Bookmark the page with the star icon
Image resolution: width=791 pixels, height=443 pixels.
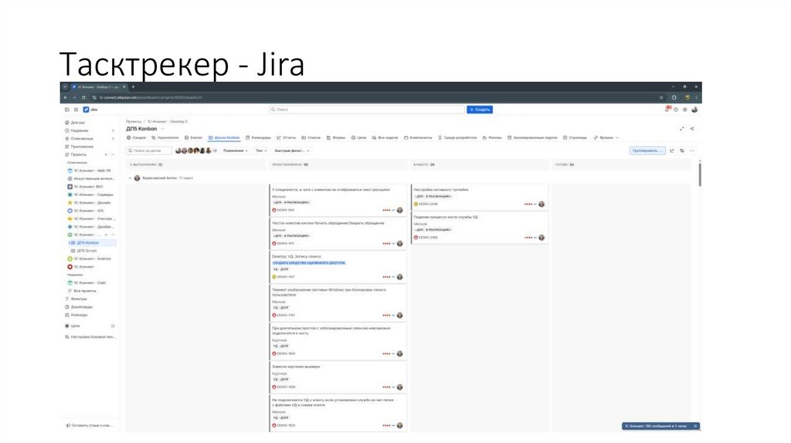tap(661, 97)
